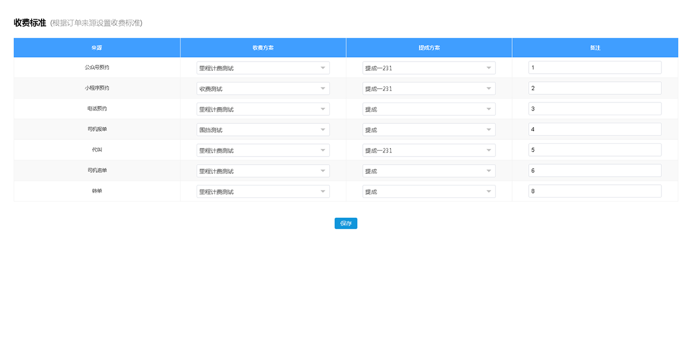The width and height of the screenshot is (692, 342).
Task: Open 收费方案 dropdown for 转单 row
Action: click(263, 192)
